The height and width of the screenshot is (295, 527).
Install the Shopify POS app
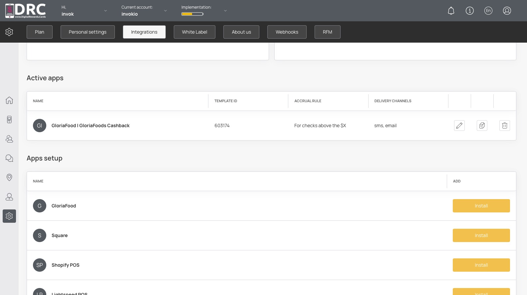tap(481, 265)
